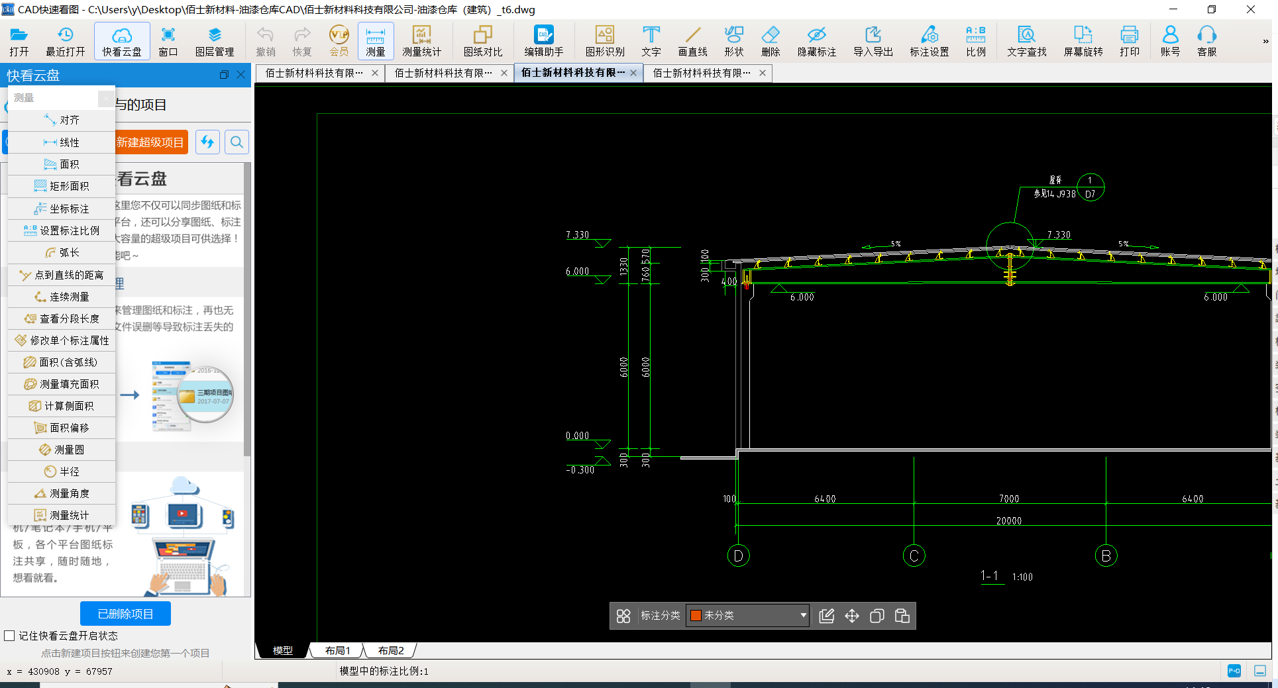Click the 比例 scale tool

(976, 41)
